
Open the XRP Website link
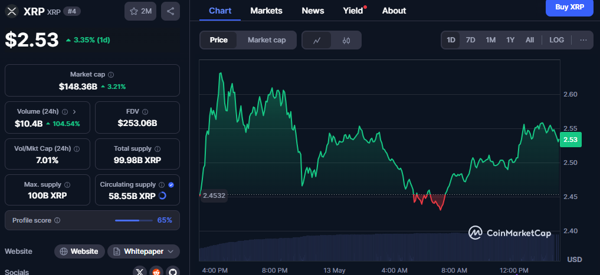pos(80,251)
